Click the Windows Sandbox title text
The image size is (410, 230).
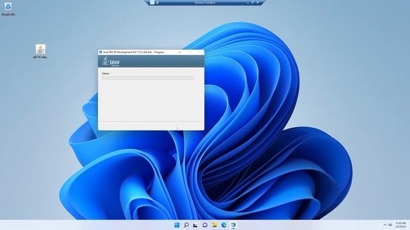point(205,3)
